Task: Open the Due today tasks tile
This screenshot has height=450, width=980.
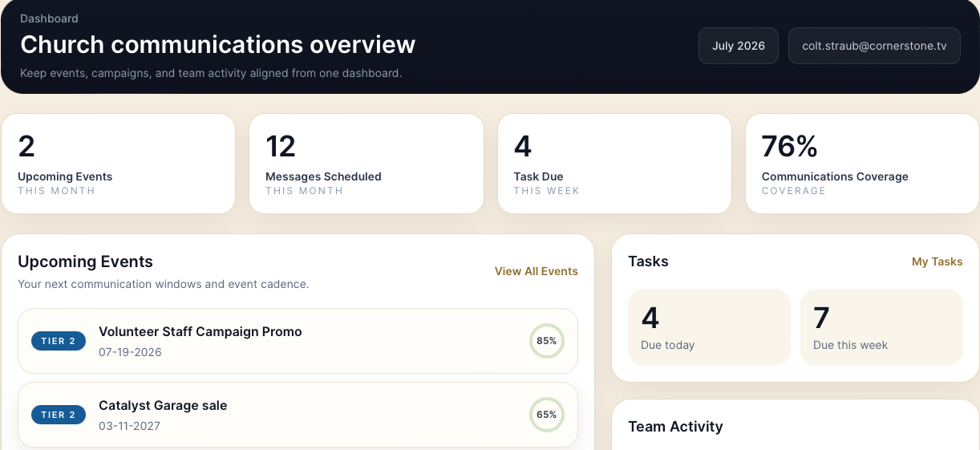Action: click(709, 327)
